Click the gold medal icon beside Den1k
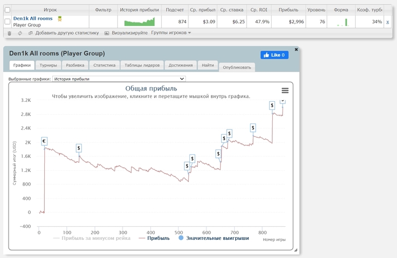The image size is (397, 258). (x=60, y=19)
